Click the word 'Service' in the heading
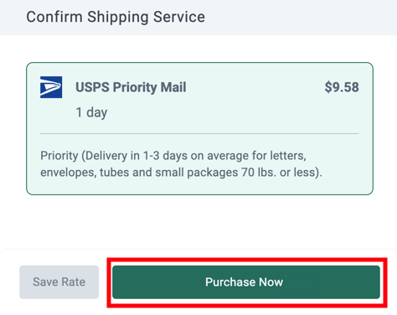The image size is (397, 315). point(179,17)
